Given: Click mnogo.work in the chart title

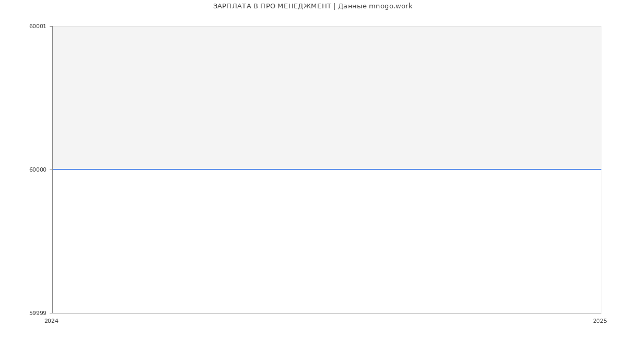Looking at the screenshot, I should point(390,6).
